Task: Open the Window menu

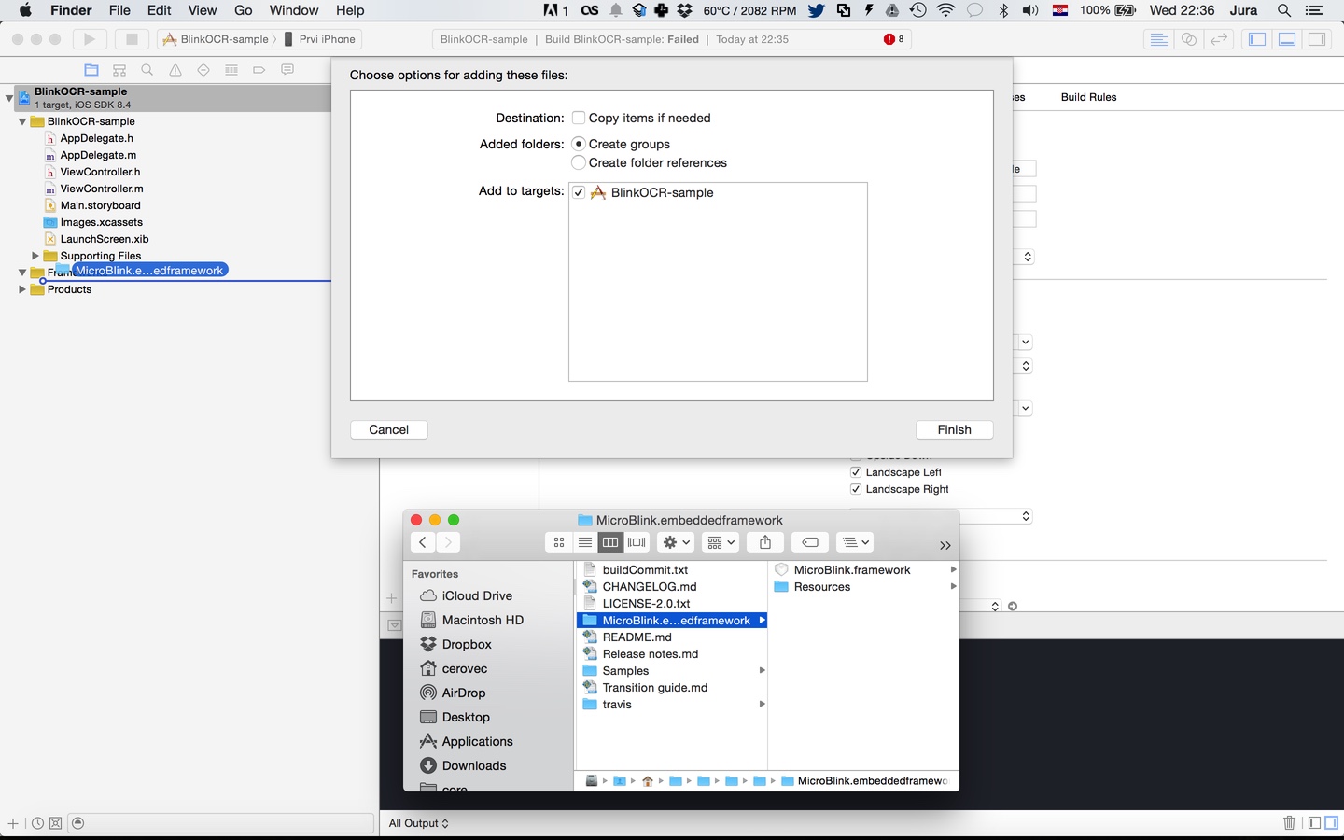Action: tap(294, 10)
